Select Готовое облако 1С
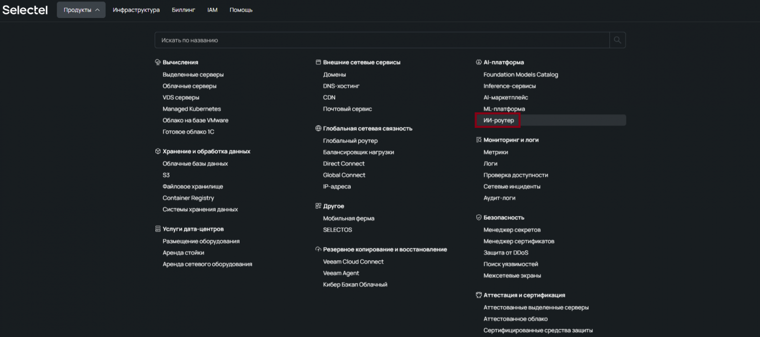This screenshot has height=337, width=760. 189,132
